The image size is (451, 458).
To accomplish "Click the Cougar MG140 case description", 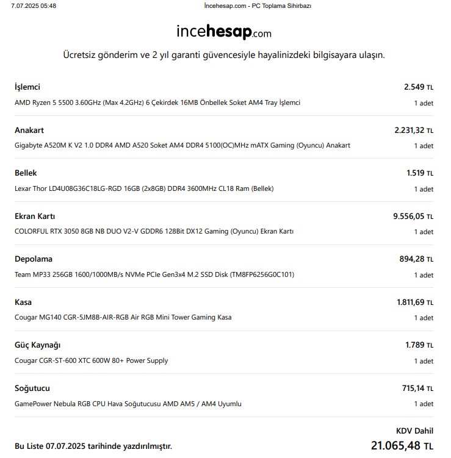I will point(123,318).
